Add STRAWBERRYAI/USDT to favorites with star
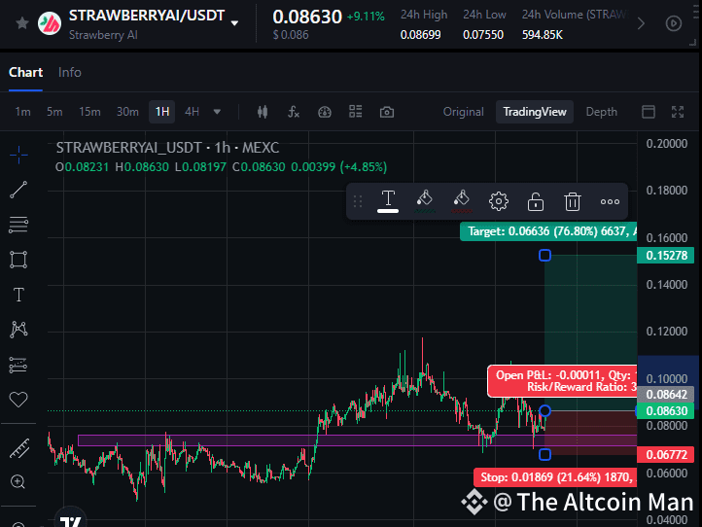Viewport: 702px width, 527px height. coord(22,22)
